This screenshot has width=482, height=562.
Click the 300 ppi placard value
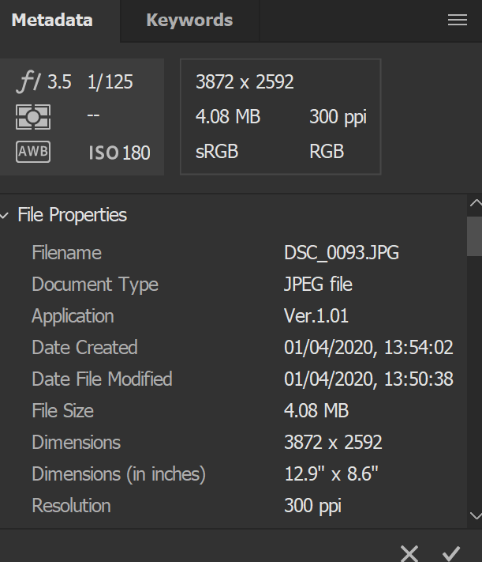tap(338, 117)
